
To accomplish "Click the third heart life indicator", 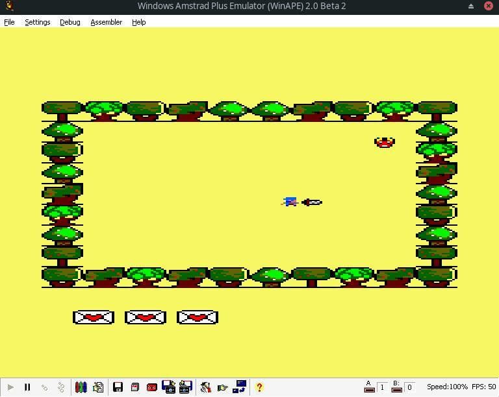I will pyautogui.click(x=198, y=317).
